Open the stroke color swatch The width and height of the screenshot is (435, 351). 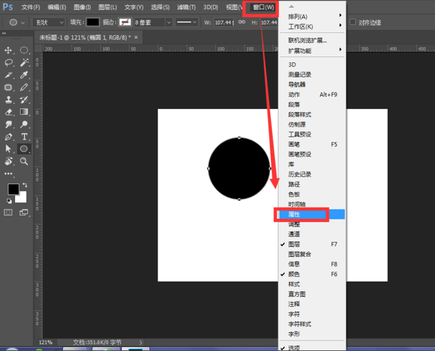[x=125, y=22]
